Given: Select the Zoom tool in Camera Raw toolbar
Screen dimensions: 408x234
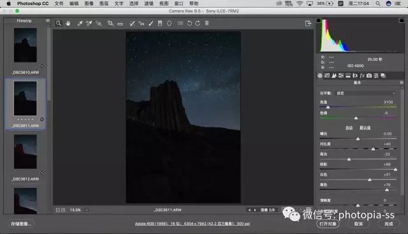Looking at the screenshot, I should pyautogui.click(x=59, y=24).
